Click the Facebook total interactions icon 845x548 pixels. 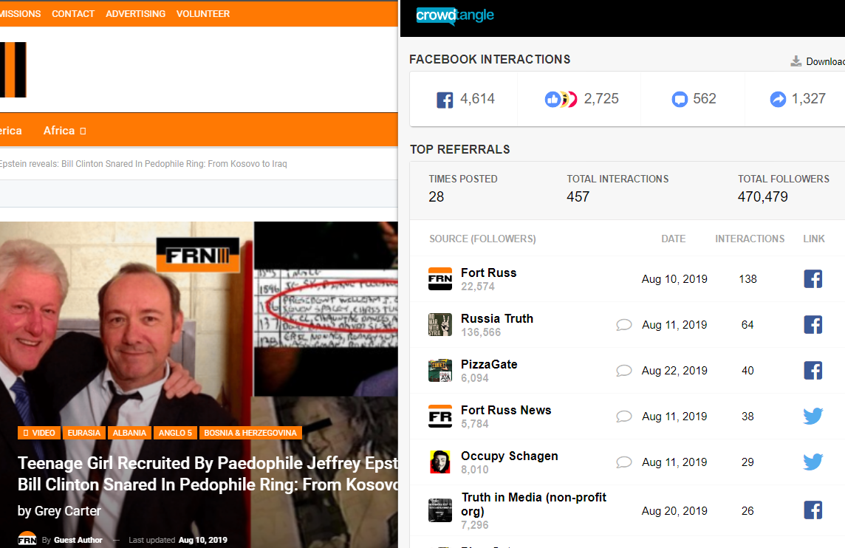pos(445,100)
